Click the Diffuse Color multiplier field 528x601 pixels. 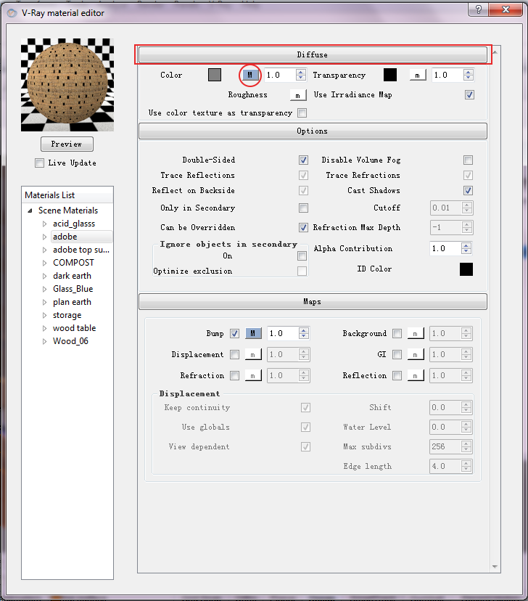(280, 75)
